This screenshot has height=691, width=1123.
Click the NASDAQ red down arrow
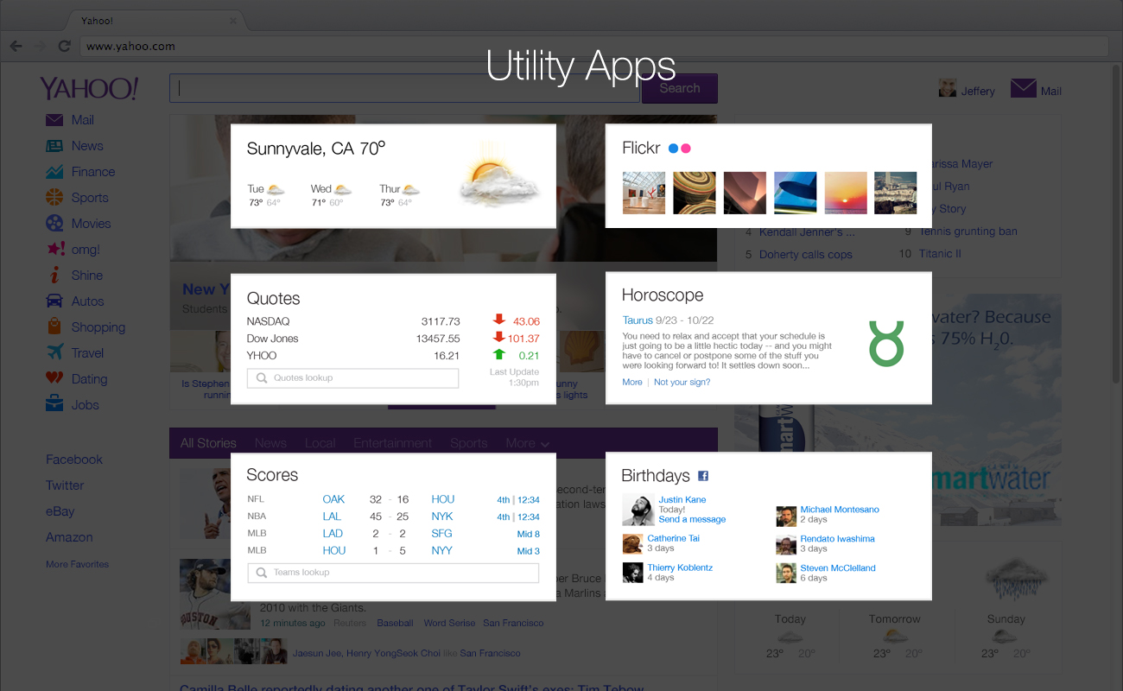coord(498,320)
